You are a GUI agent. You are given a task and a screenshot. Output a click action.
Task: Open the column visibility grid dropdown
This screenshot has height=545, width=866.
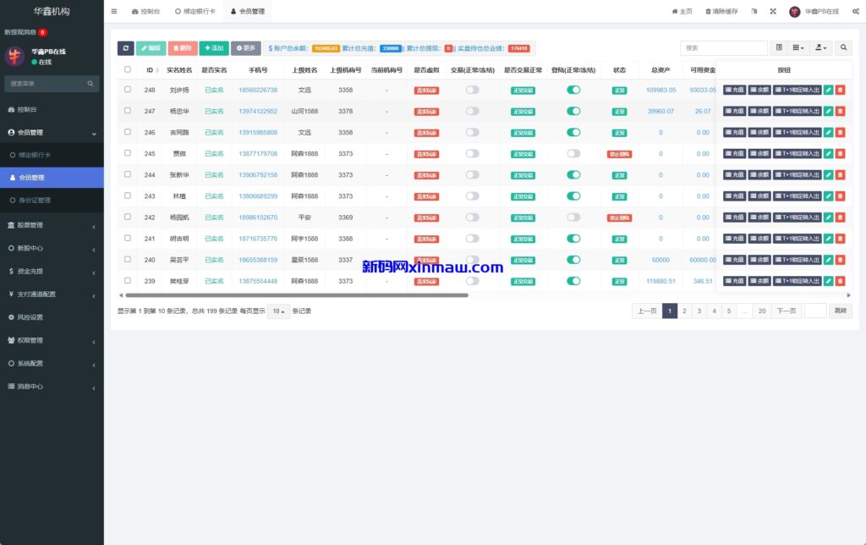798,48
